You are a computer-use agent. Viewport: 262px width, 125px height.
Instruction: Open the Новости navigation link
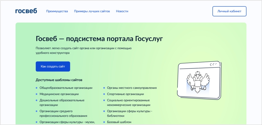[x=122, y=11]
